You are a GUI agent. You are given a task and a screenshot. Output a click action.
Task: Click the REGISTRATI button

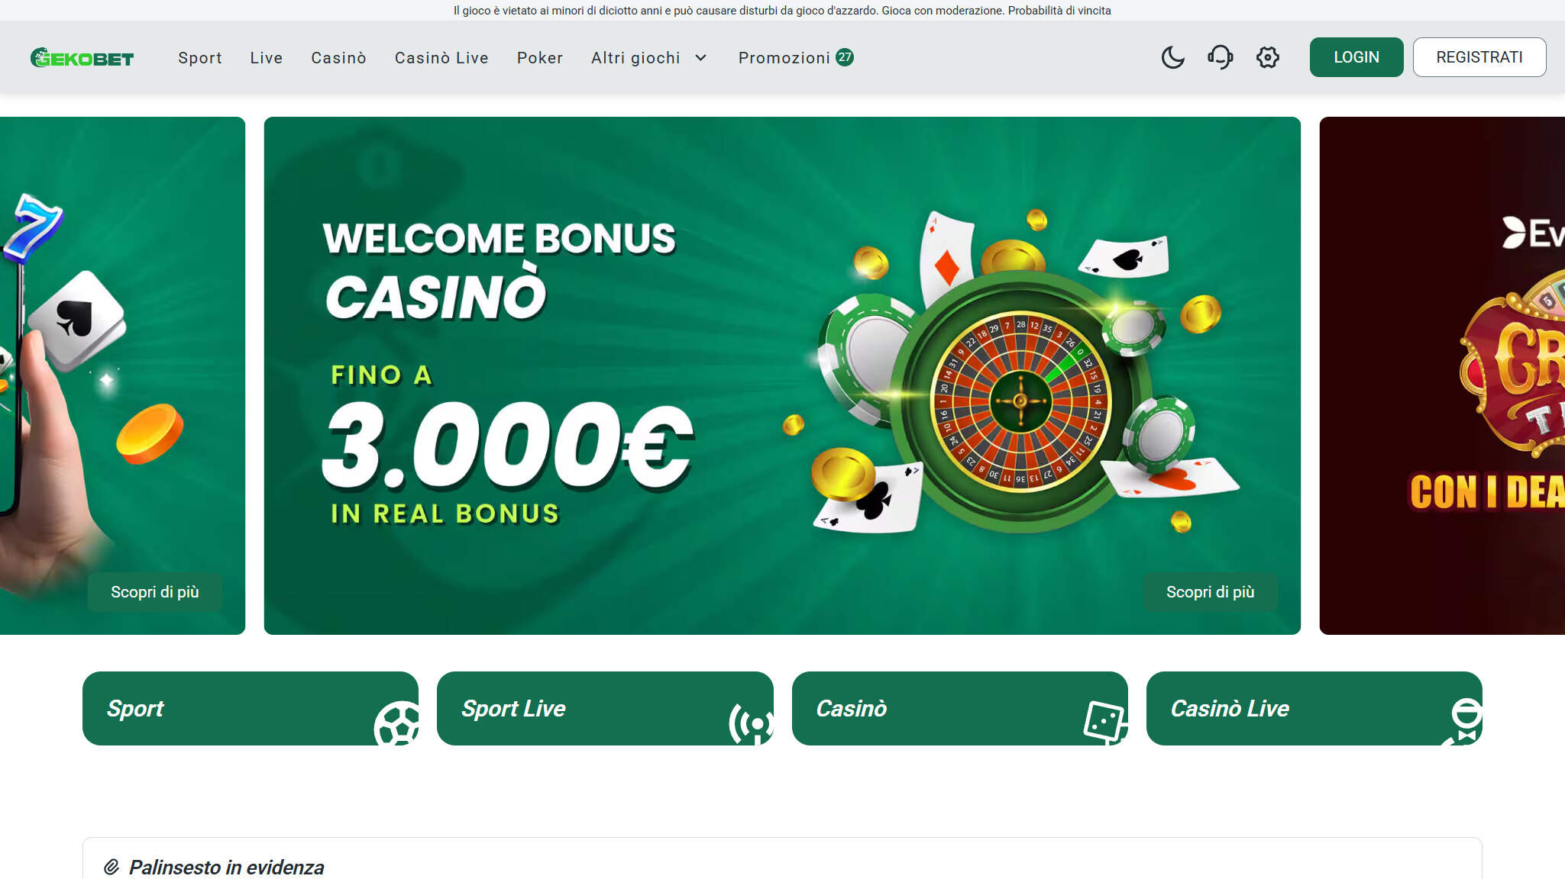(1479, 57)
